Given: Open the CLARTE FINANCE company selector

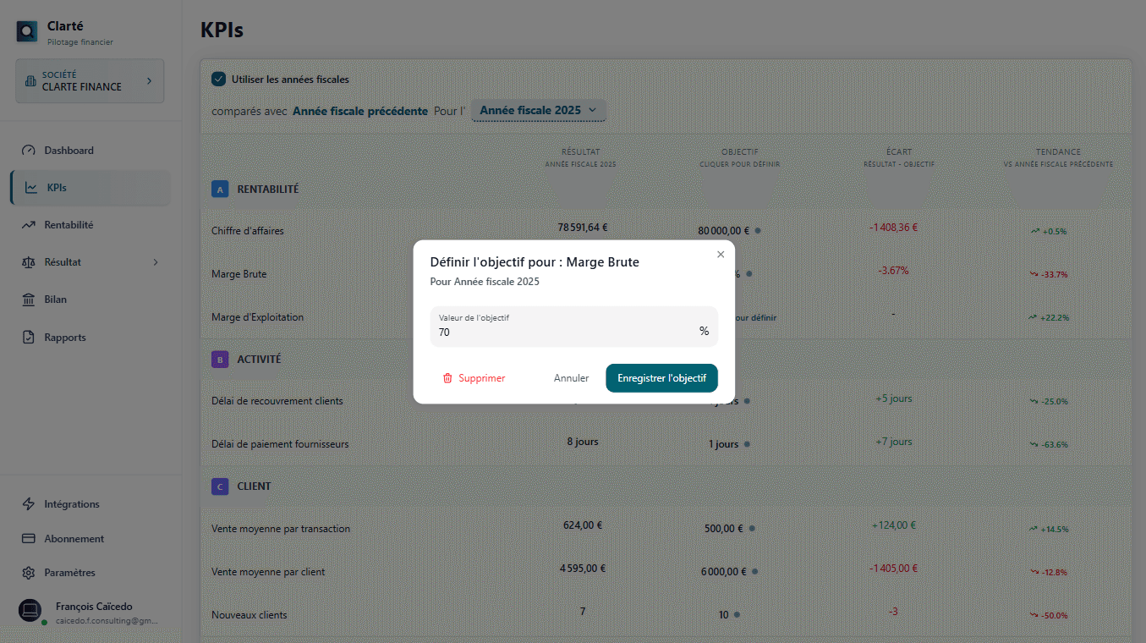Looking at the screenshot, I should (x=89, y=80).
